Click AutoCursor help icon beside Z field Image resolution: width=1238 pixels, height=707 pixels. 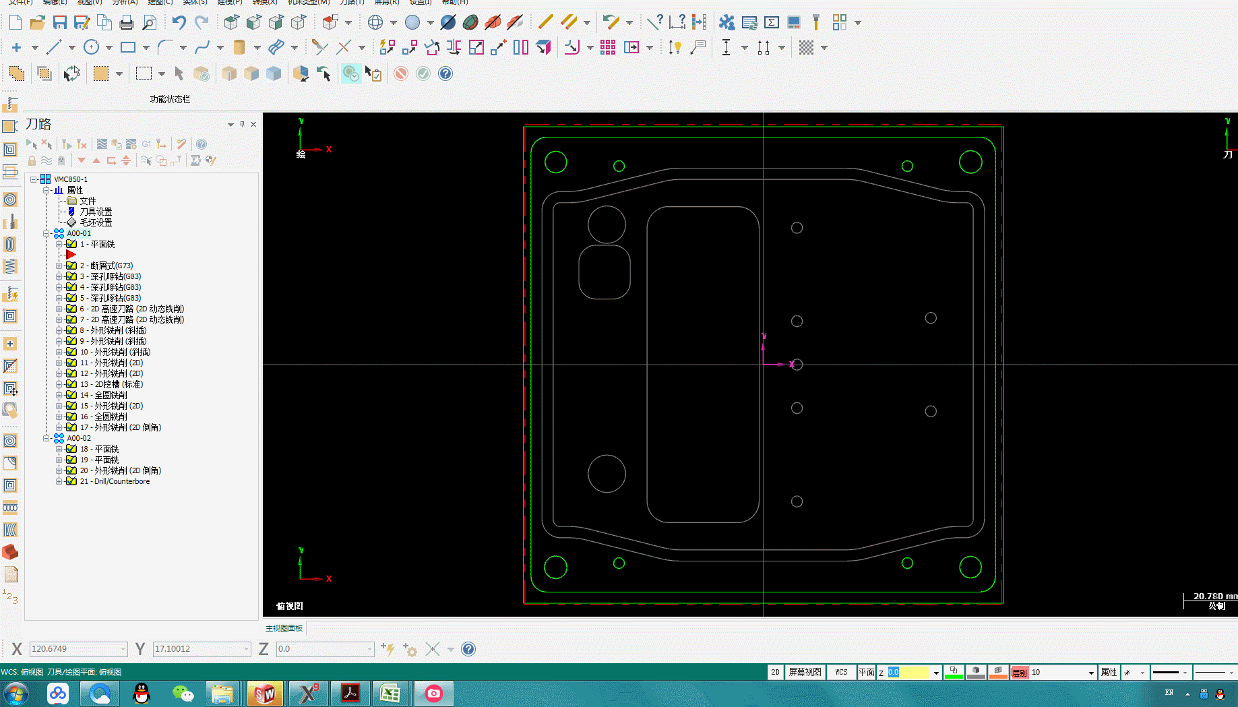pyautogui.click(x=468, y=649)
